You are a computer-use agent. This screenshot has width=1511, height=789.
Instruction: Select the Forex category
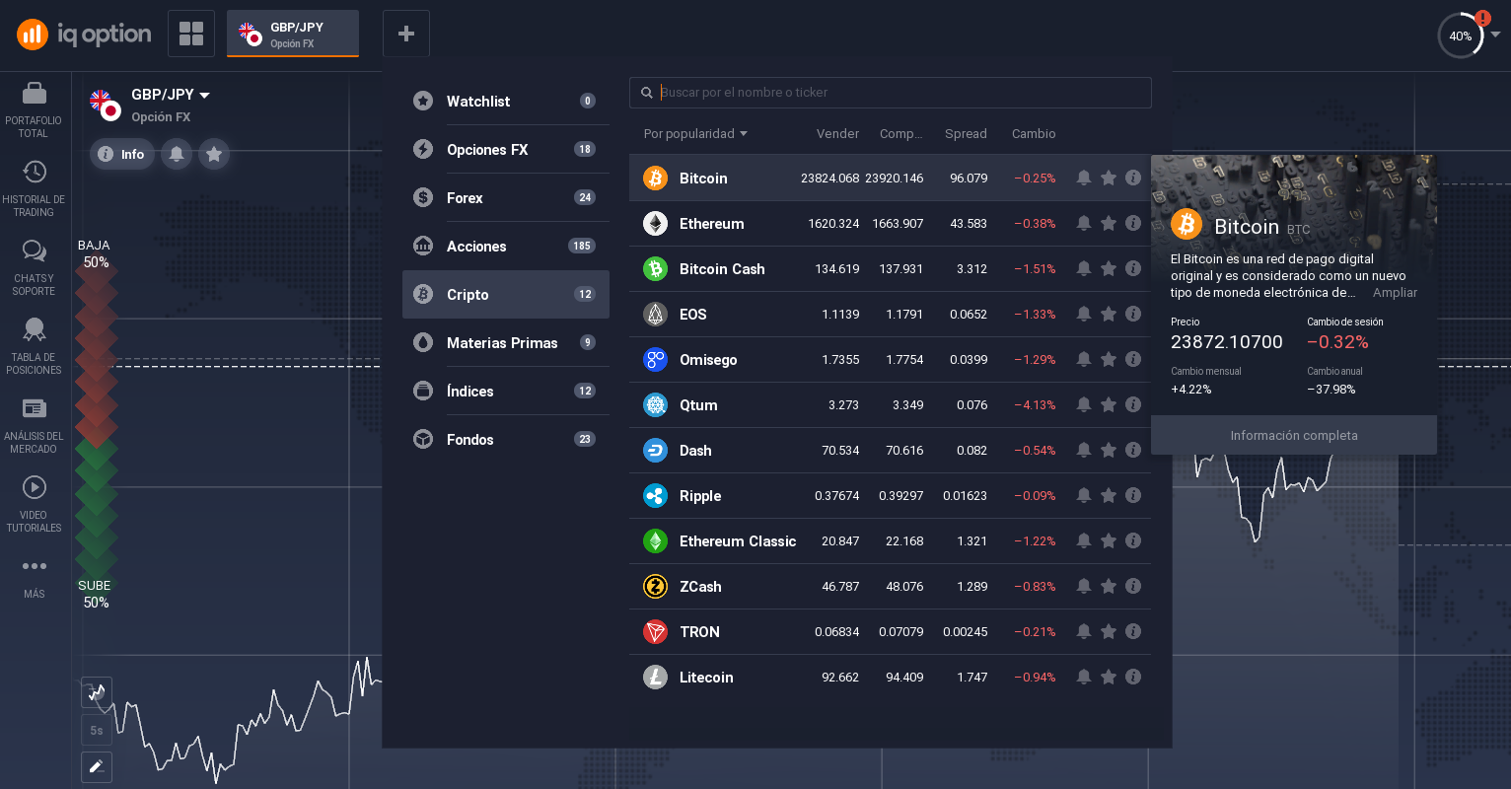[506, 198]
